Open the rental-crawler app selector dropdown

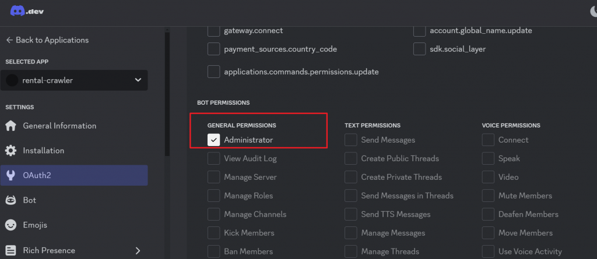74,80
